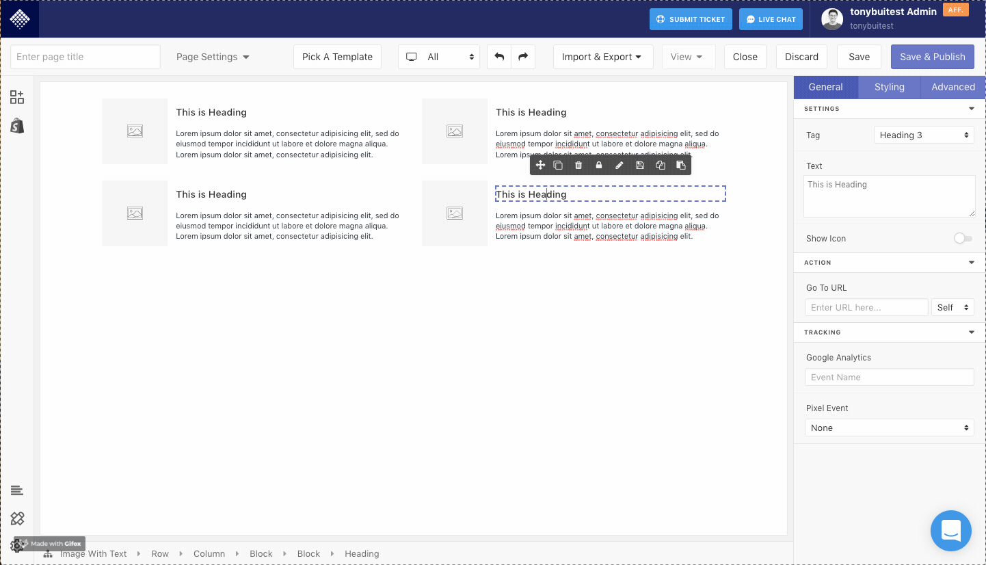The height and width of the screenshot is (565, 986).
Task: Toggle the Show Icon switch
Action: 963,239
